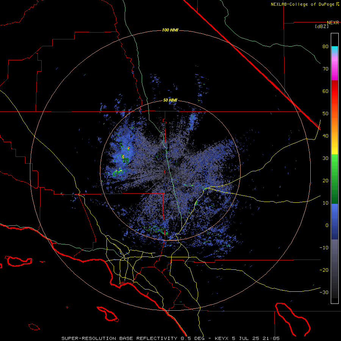Click the 20 value on the dBZ scale
Image resolution: width=341 pixels, height=341 pixels.
pyautogui.click(x=325, y=181)
